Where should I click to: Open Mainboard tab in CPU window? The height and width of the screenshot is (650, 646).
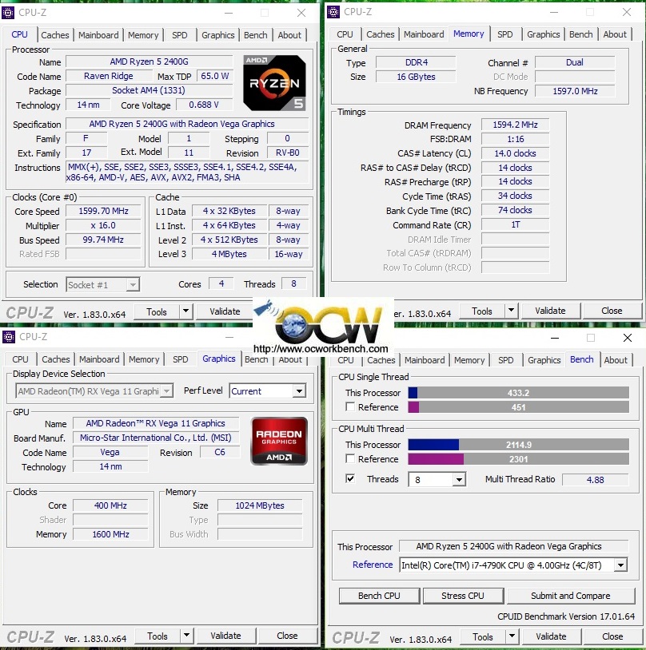[x=98, y=35]
